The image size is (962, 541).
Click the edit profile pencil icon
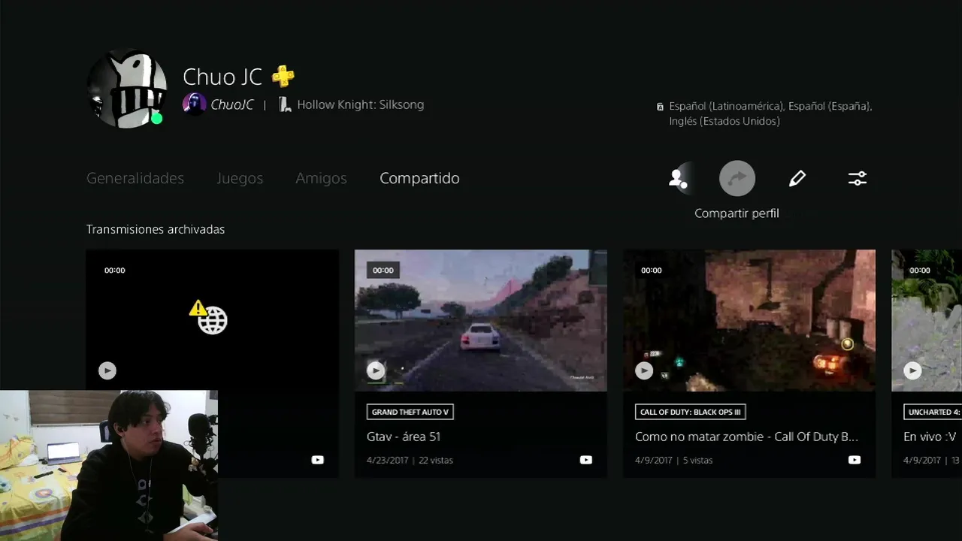(x=797, y=178)
